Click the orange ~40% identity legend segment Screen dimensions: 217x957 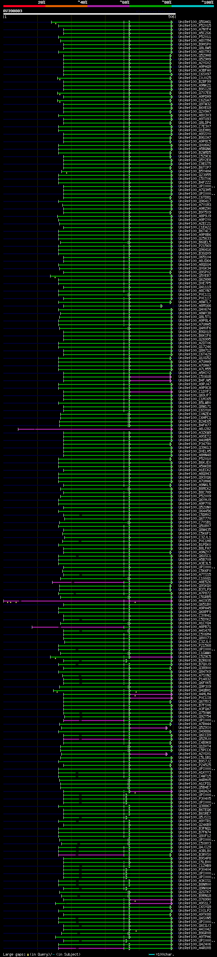[66, 6]
